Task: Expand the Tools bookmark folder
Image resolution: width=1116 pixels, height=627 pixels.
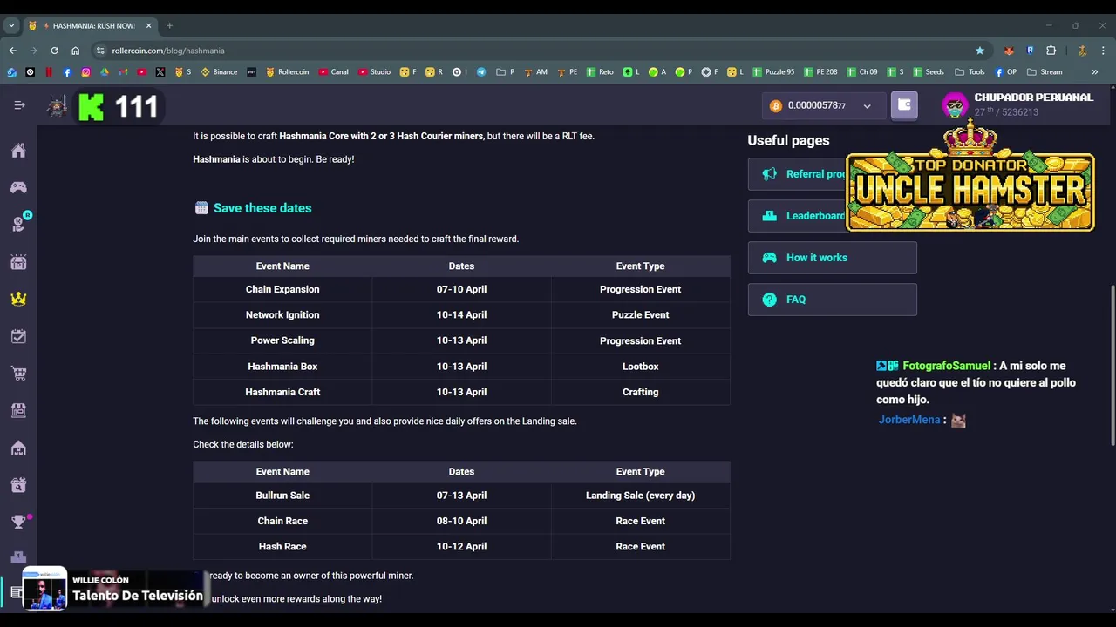Action: 970,72
